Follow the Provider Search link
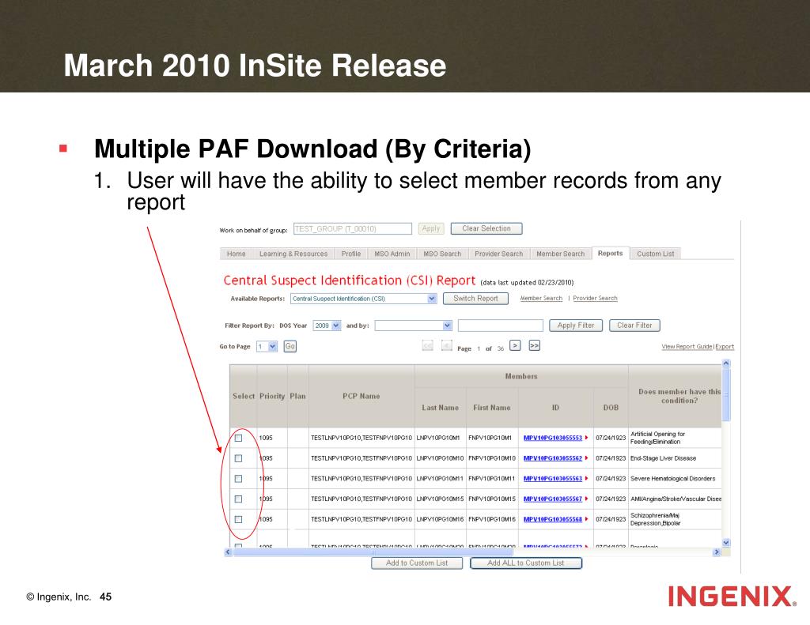This screenshot has width=810, height=625. click(595, 299)
